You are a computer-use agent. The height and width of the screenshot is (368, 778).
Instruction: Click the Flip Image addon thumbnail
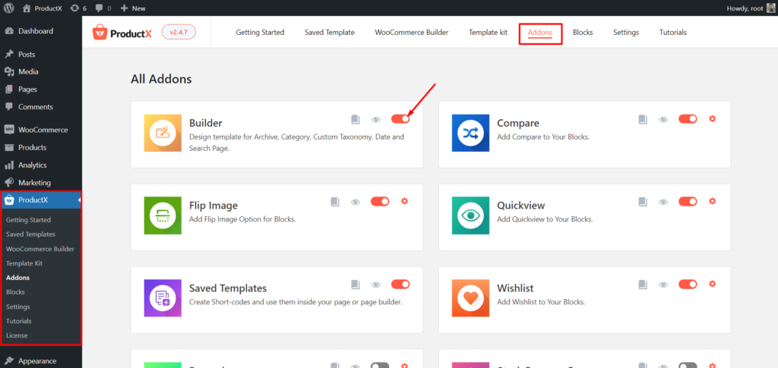pos(163,215)
